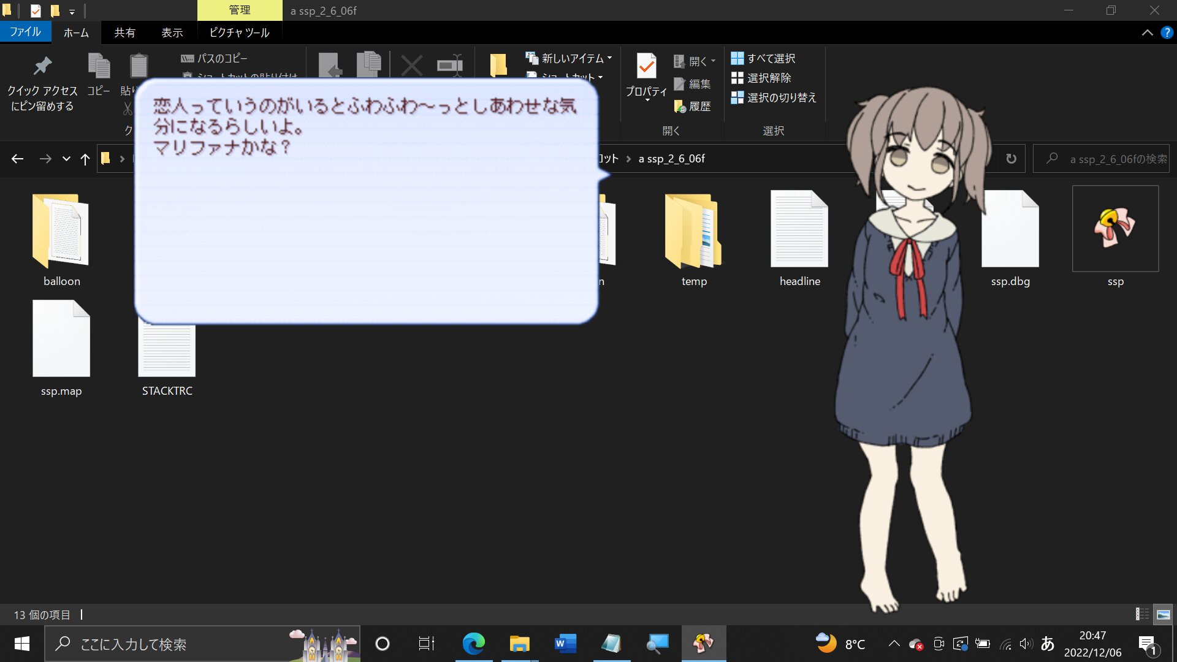Click Pin to Quick Access icon
This screenshot has width=1177, height=662.
coord(42,66)
